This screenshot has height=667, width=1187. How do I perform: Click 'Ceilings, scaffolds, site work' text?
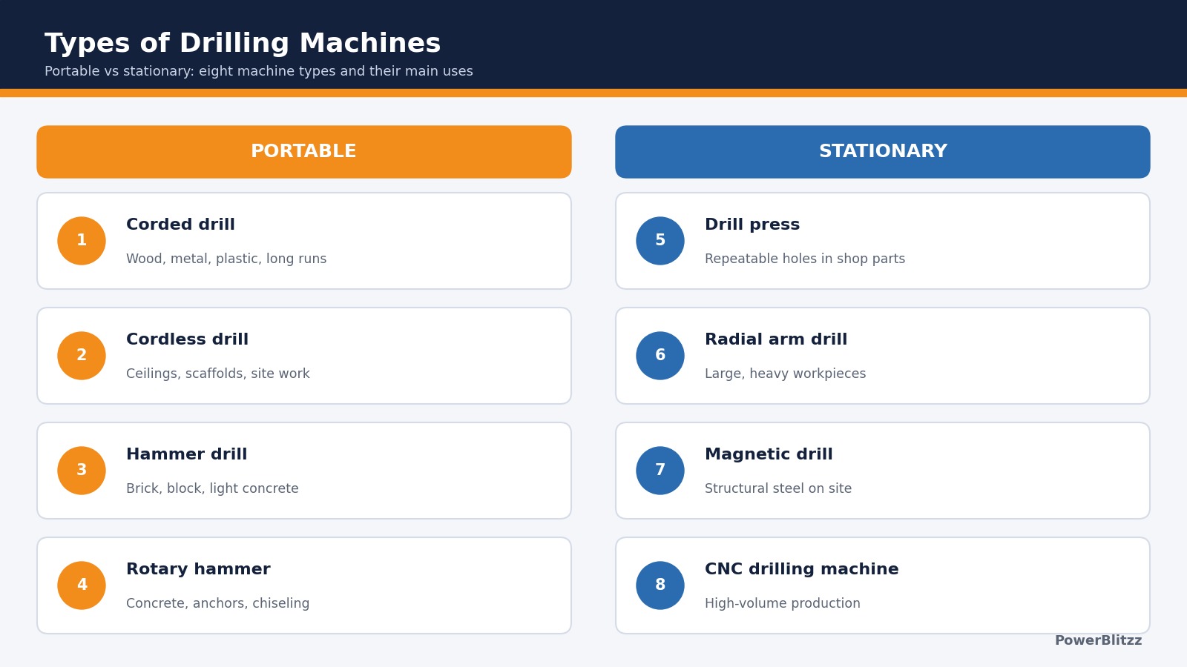coord(218,374)
